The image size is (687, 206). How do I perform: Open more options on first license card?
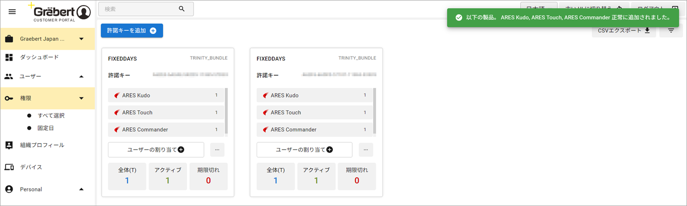coord(217,149)
